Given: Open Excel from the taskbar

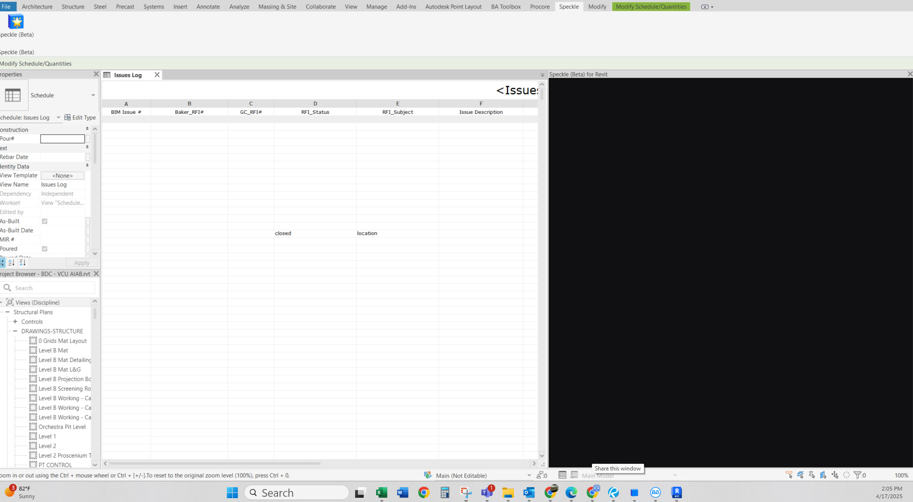Looking at the screenshot, I should tap(381, 492).
